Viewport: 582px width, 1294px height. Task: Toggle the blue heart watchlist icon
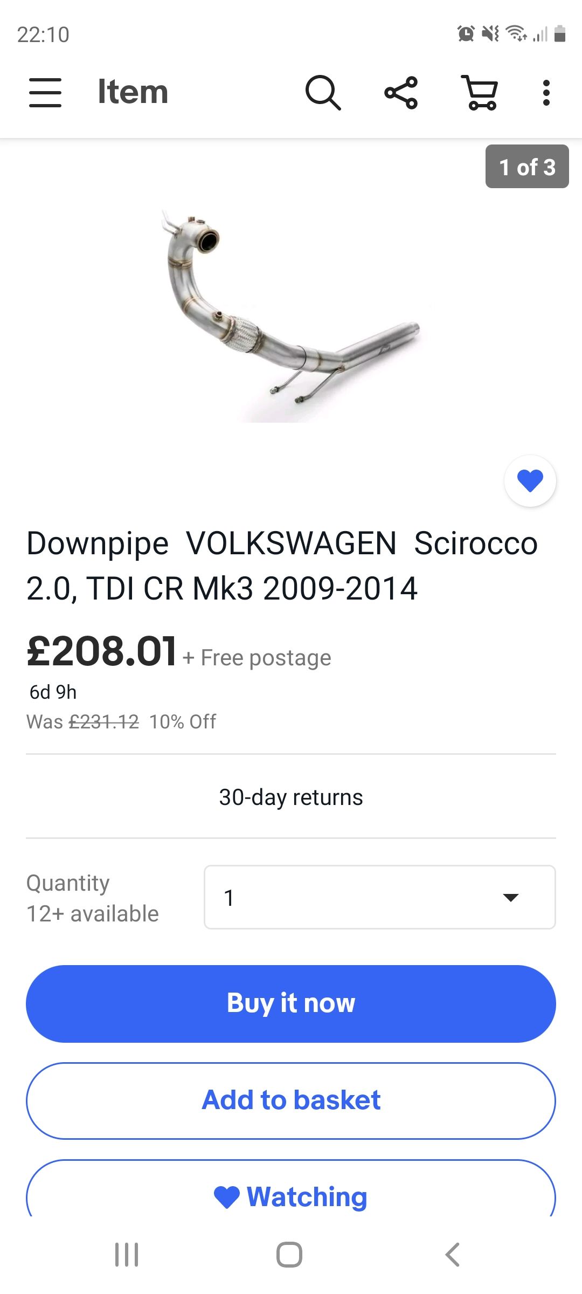530,480
